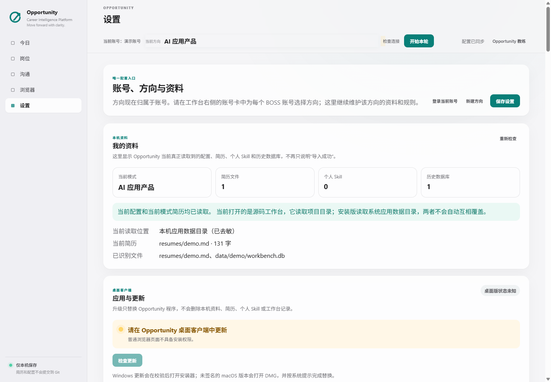Click the resumes/demo.md · 131 字 value
Image resolution: width=551 pixels, height=382 pixels.
point(195,243)
